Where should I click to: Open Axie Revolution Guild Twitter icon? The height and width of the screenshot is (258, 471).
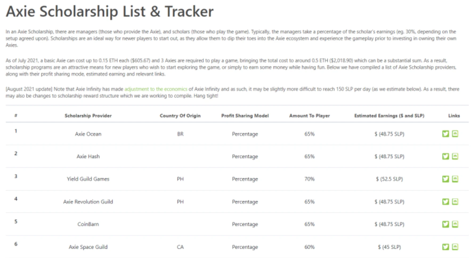click(445, 201)
